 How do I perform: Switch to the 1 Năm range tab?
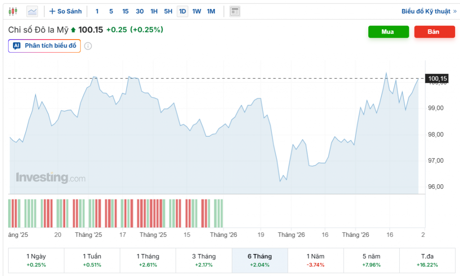(315, 260)
